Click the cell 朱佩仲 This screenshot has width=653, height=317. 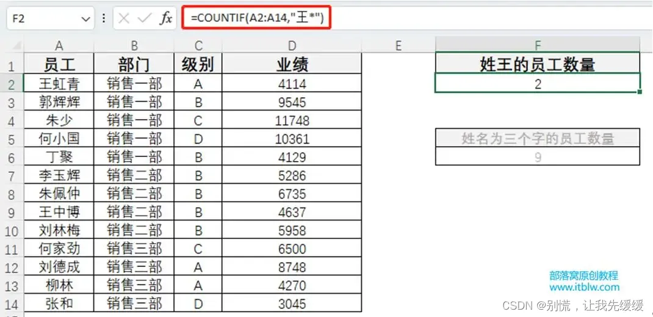(x=59, y=194)
